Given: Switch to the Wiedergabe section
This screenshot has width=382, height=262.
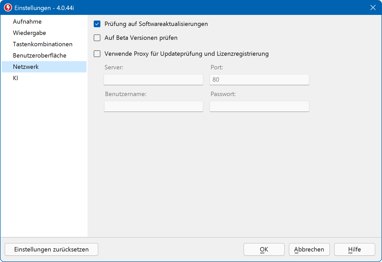Looking at the screenshot, I should [x=29, y=33].
